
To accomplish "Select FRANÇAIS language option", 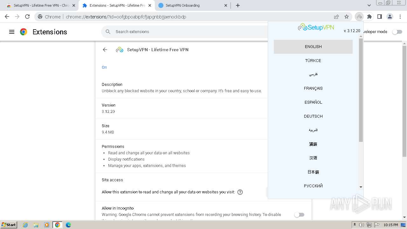I will [313, 88].
